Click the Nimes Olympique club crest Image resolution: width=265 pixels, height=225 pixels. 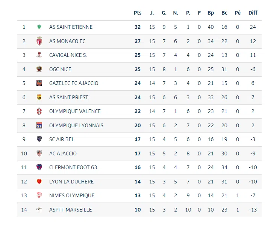[39, 195]
